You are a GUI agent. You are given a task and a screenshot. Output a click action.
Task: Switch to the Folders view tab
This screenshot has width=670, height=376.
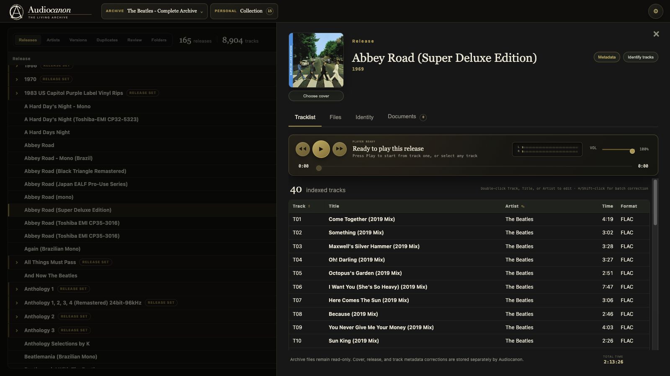(x=159, y=40)
